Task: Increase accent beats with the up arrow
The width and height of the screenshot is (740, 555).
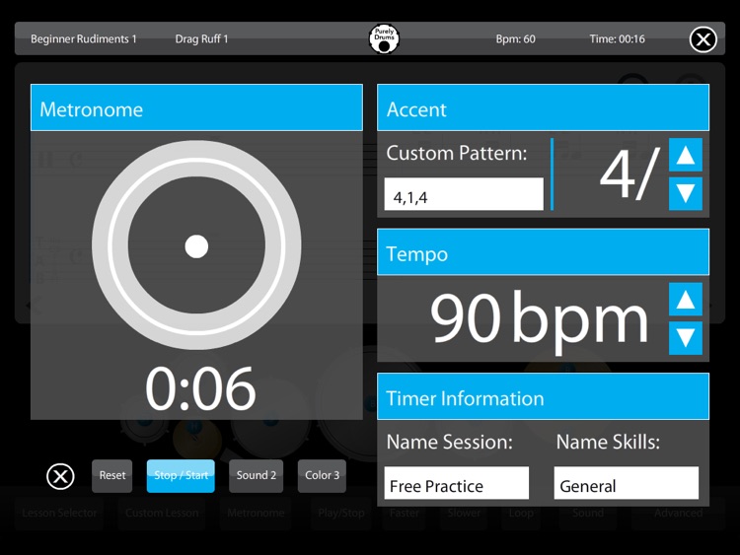Action: click(x=686, y=155)
